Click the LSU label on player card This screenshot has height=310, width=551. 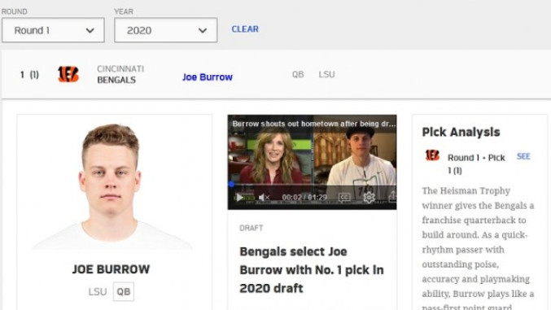(98, 292)
